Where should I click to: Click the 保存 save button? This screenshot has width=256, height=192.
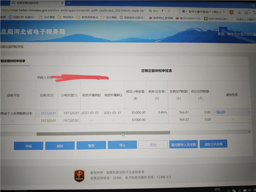point(60,146)
